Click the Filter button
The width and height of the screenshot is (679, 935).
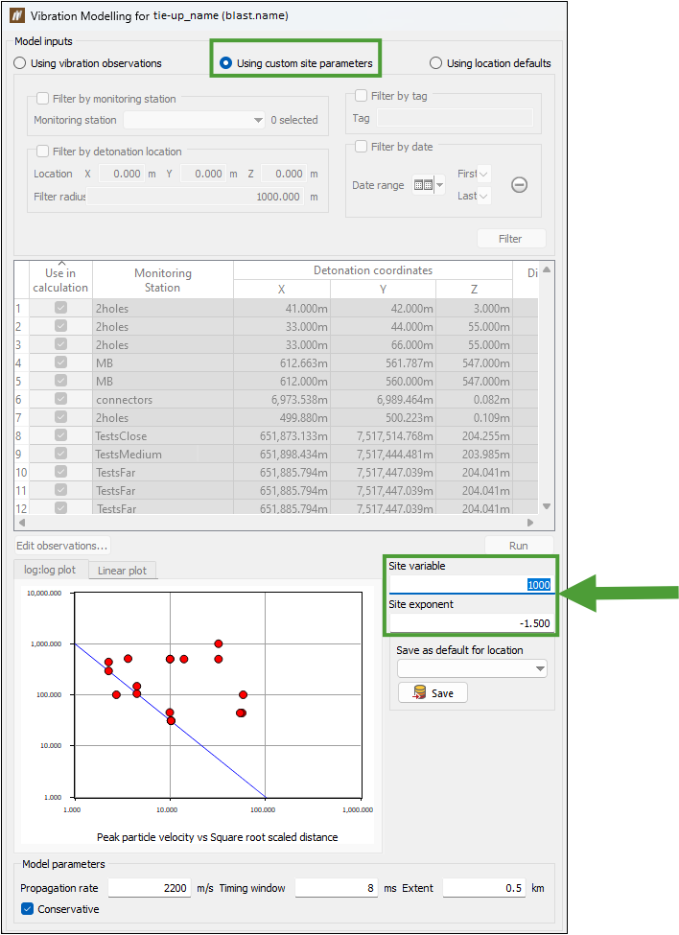511,239
